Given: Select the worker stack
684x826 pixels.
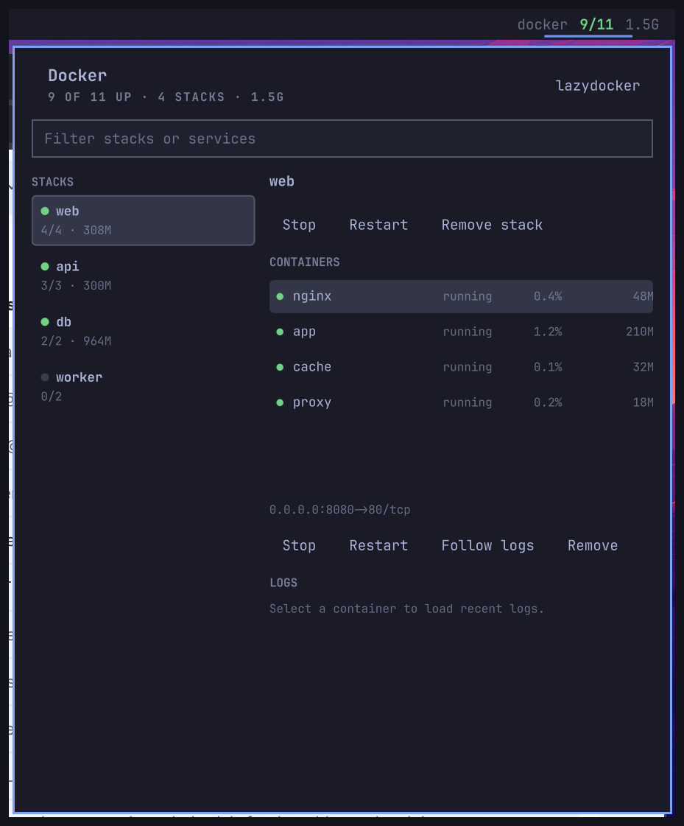Looking at the screenshot, I should (144, 386).
